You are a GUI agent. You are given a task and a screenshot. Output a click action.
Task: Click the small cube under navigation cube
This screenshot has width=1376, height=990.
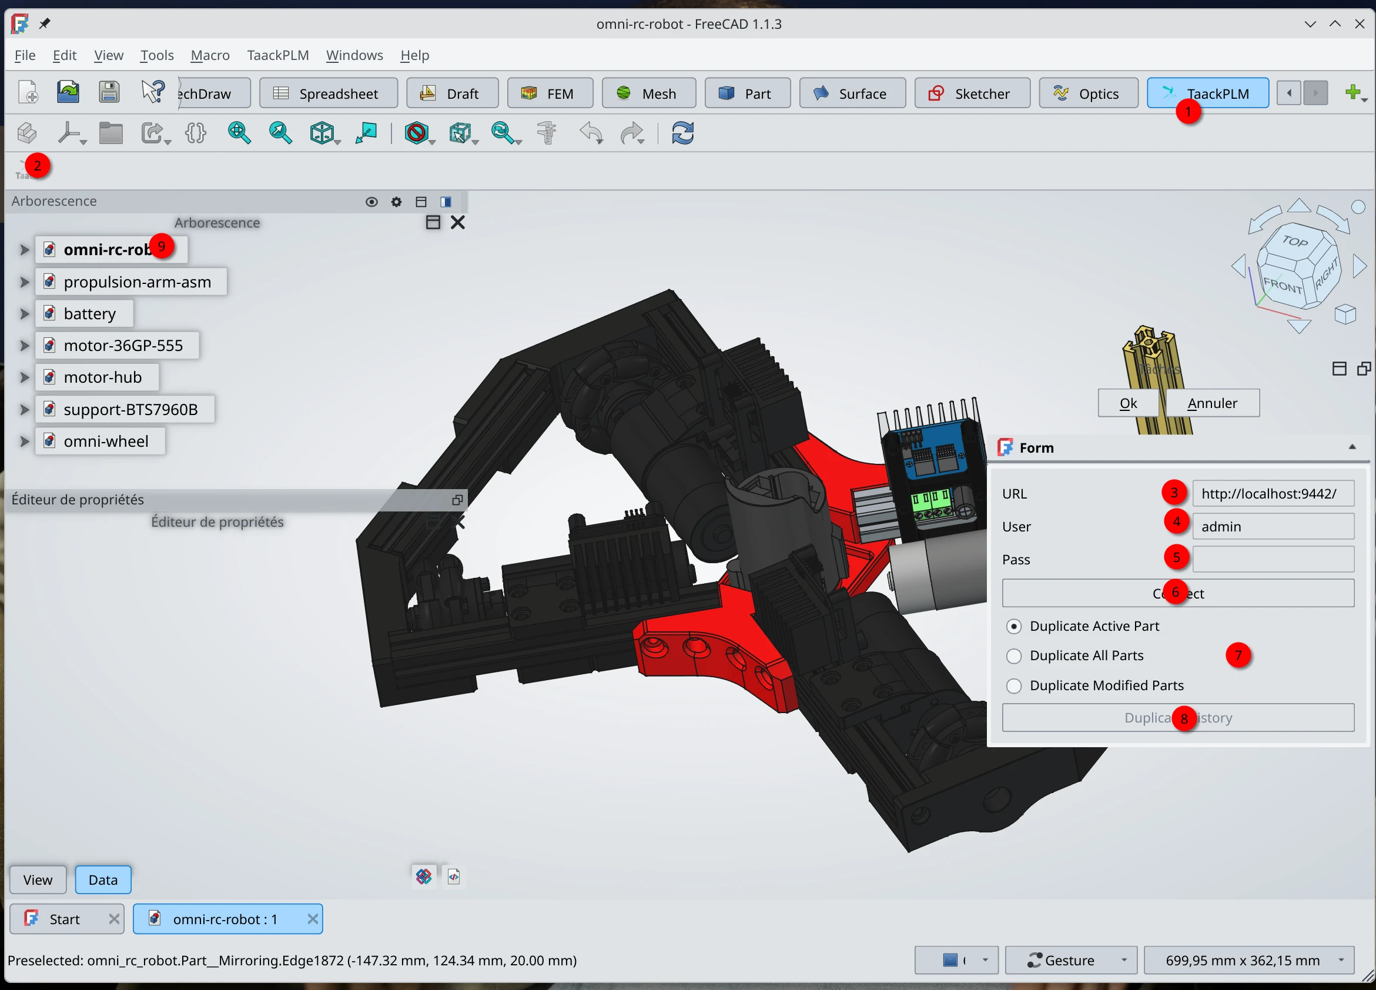pos(1345,314)
